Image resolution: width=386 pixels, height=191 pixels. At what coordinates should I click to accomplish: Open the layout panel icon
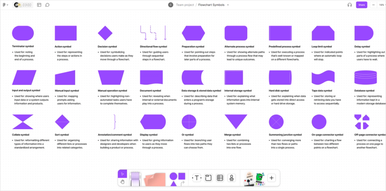(x=39, y=5)
